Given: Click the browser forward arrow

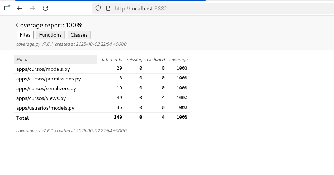Looking at the screenshot, I should point(32,8).
